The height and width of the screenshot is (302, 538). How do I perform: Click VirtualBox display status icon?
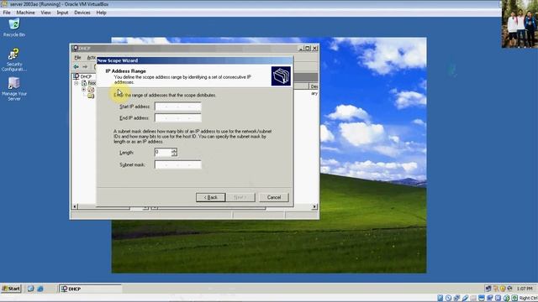coord(482,299)
